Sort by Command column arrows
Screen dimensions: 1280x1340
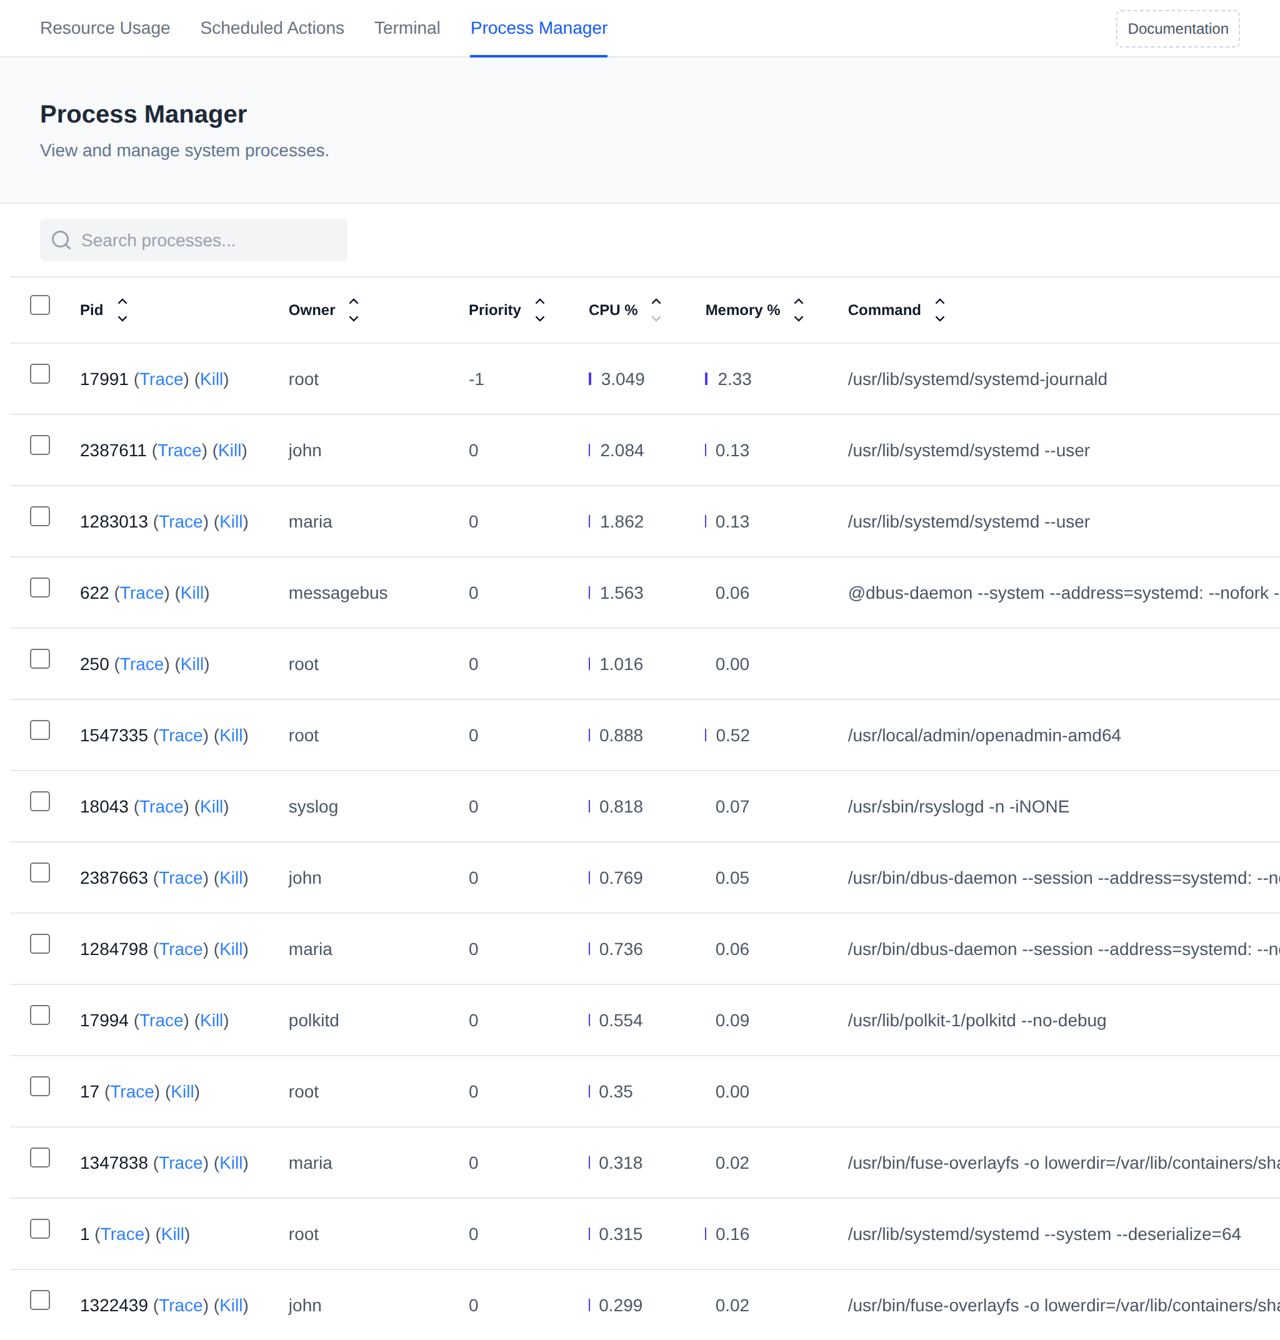pos(939,310)
